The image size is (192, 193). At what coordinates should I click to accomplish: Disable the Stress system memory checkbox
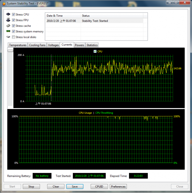coord(13,32)
